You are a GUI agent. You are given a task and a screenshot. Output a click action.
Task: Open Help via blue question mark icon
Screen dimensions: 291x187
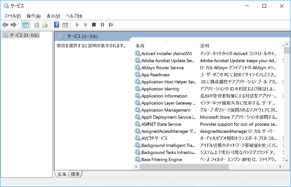coord(56,25)
